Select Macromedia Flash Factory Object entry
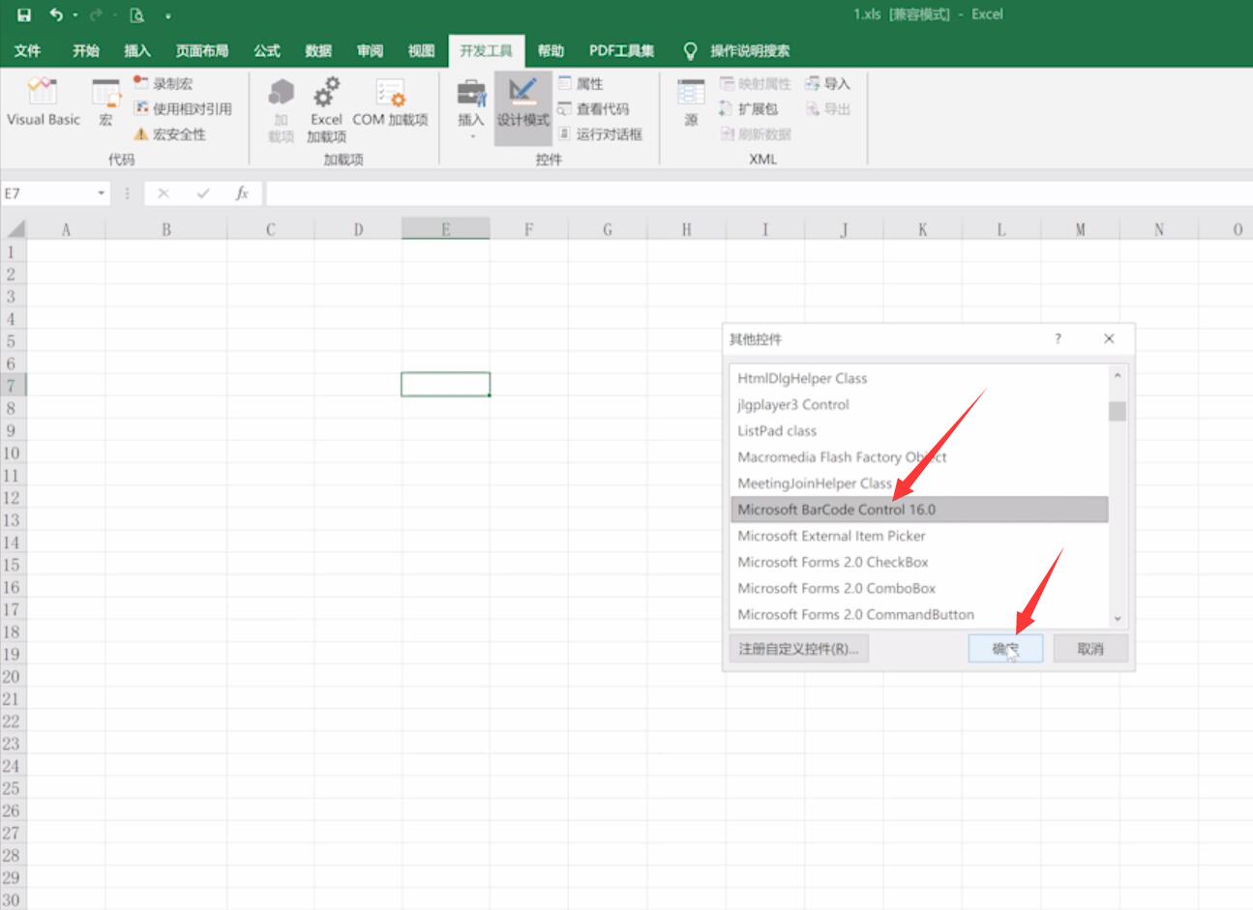Image resolution: width=1253 pixels, height=910 pixels. tap(919, 456)
